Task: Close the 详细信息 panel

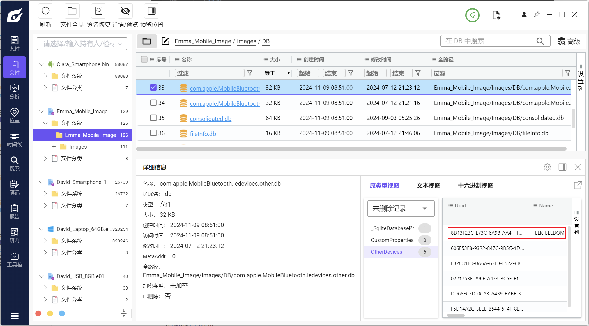Action: click(x=578, y=167)
